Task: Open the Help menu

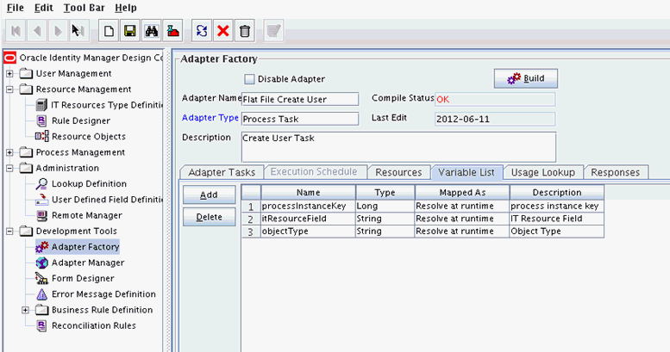Action: (x=126, y=8)
